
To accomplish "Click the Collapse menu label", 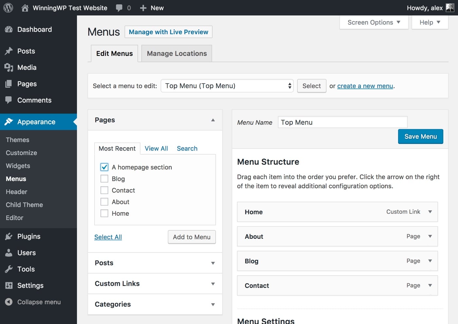I will (39, 302).
